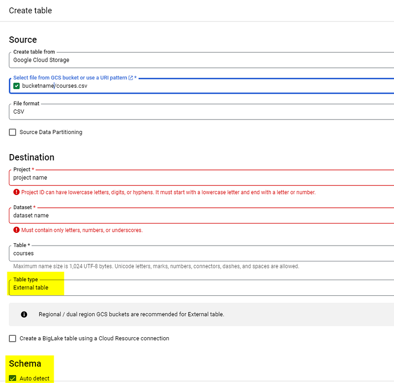The width and height of the screenshot is (394, 383).
Task: Click the Table name field containing courses
Action: coord(201,254)
